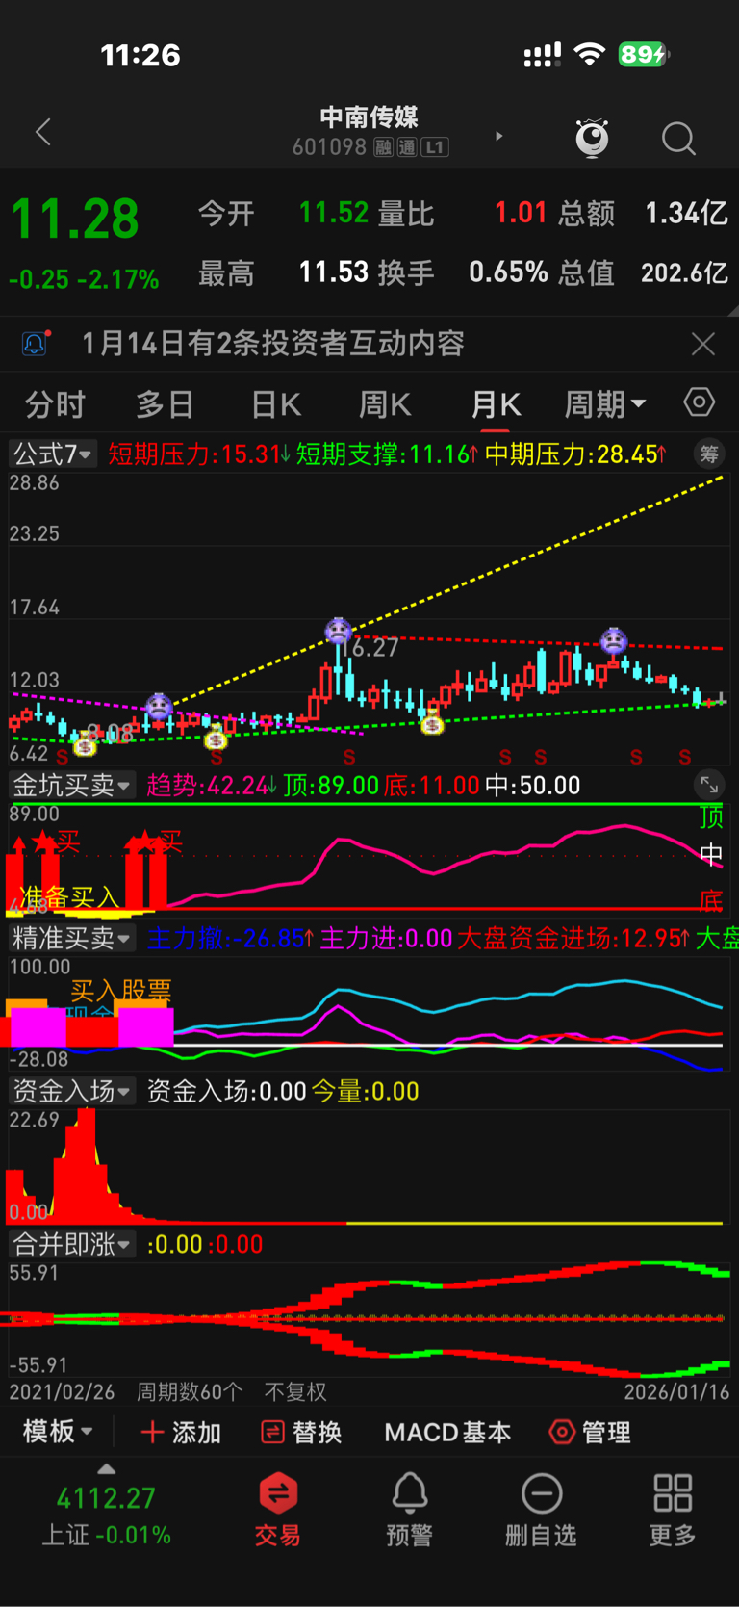Expand the 金坑买卖 indicator fullscreen icon
This screenshot has width=739, height=1607.
[x=709, y=784]
